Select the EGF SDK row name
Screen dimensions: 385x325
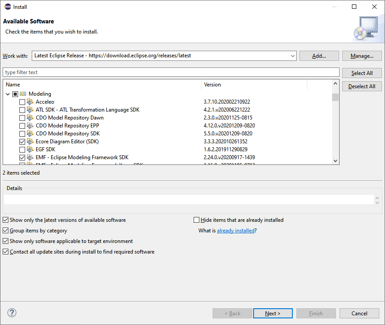coord(45,149)
